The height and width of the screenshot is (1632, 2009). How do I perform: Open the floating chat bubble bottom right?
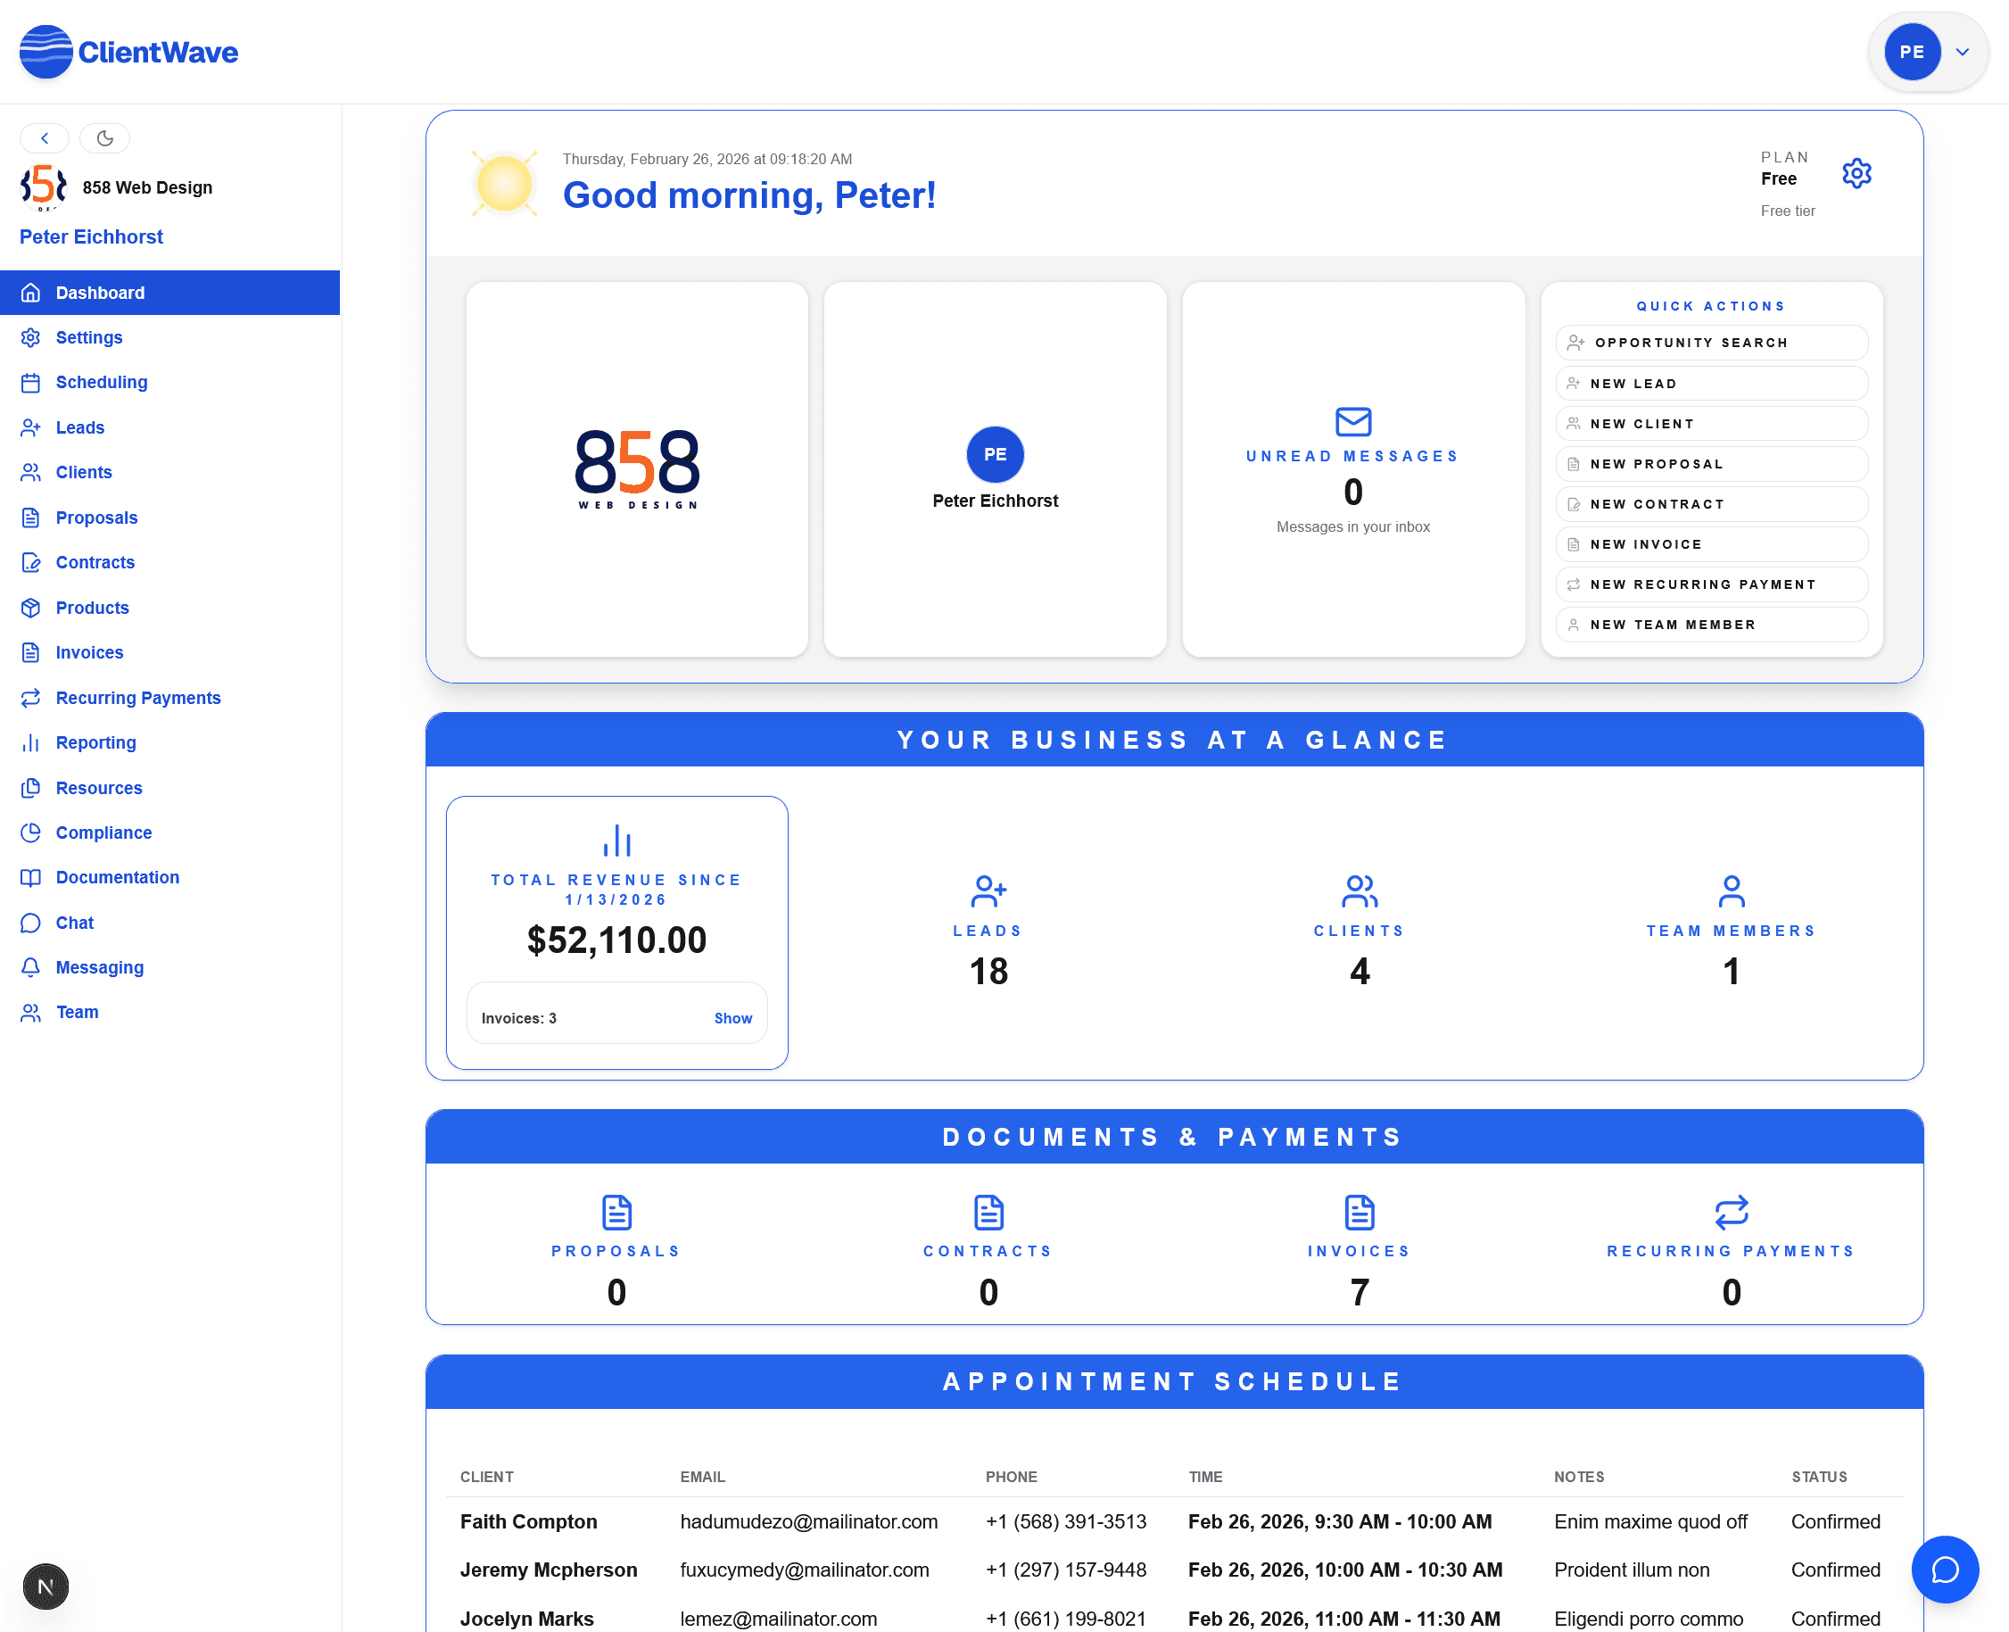1945,1570
